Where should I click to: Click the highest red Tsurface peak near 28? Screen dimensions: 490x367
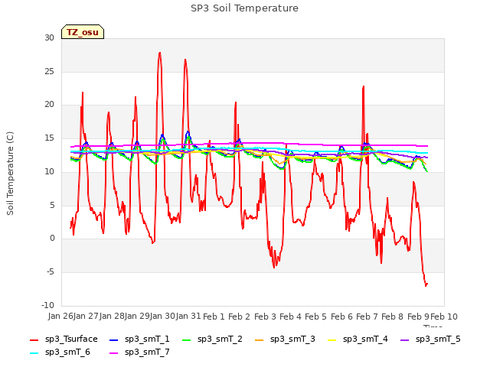click(160, 53)
